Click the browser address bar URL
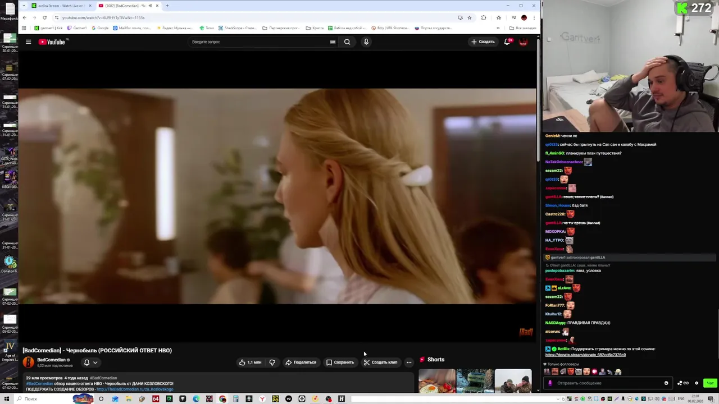Viewport: 719px width, 404px height. 103,17
